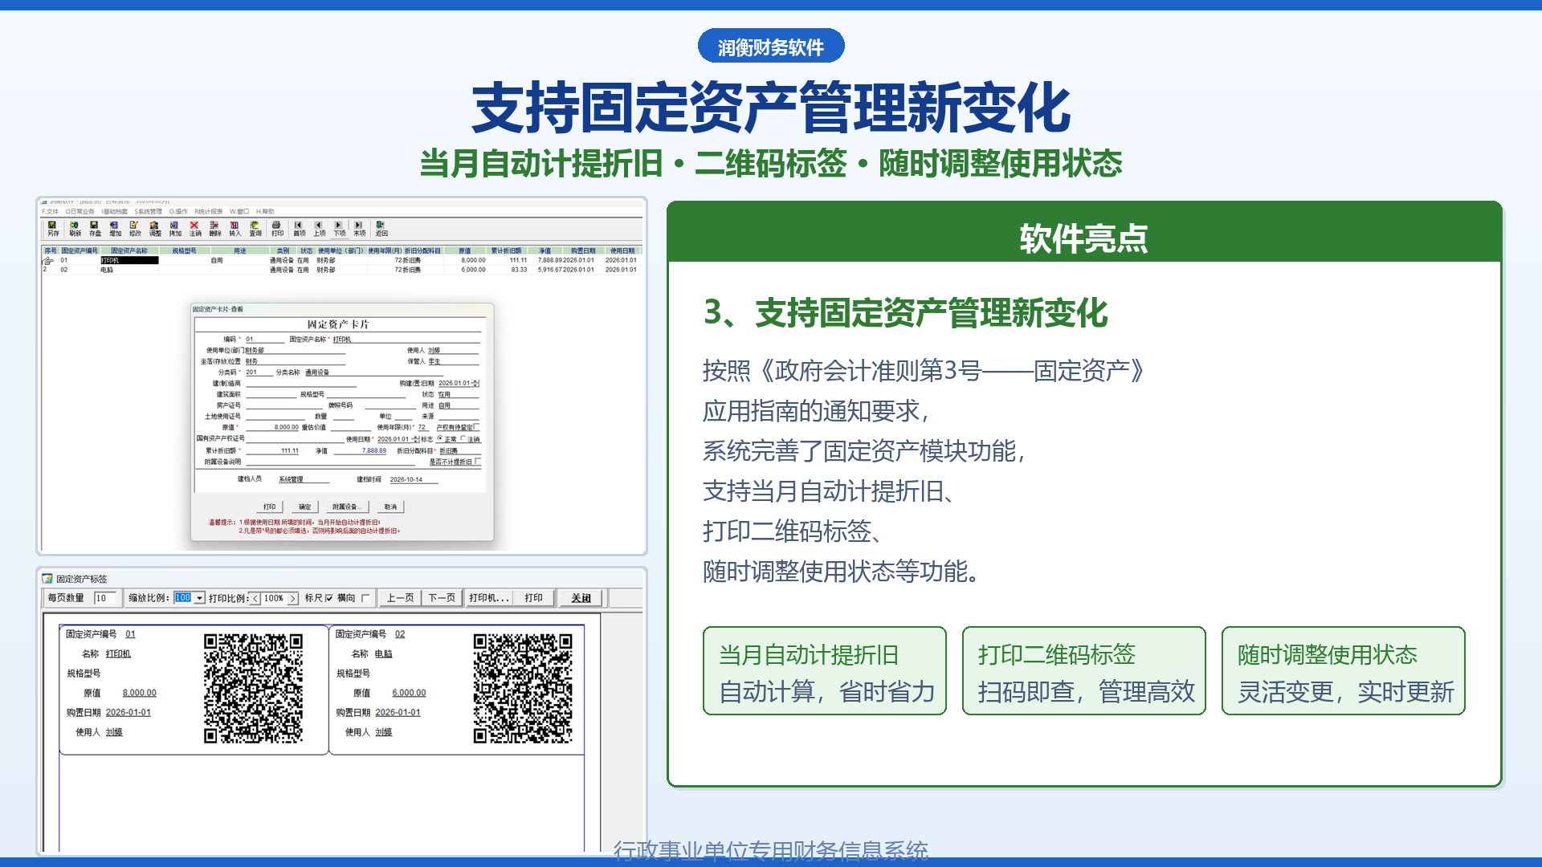Click the 刷新 refresh toolbar icon
1542x867 pixels.
(75, 228)
